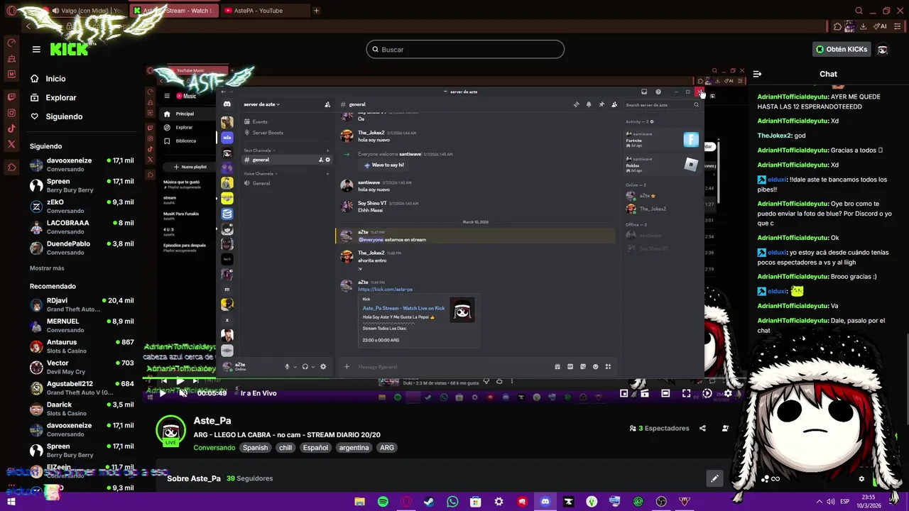Open Instagram in Opera sidebar
Image resolution: width=909 pixels, height=511 pixels.
11,113
